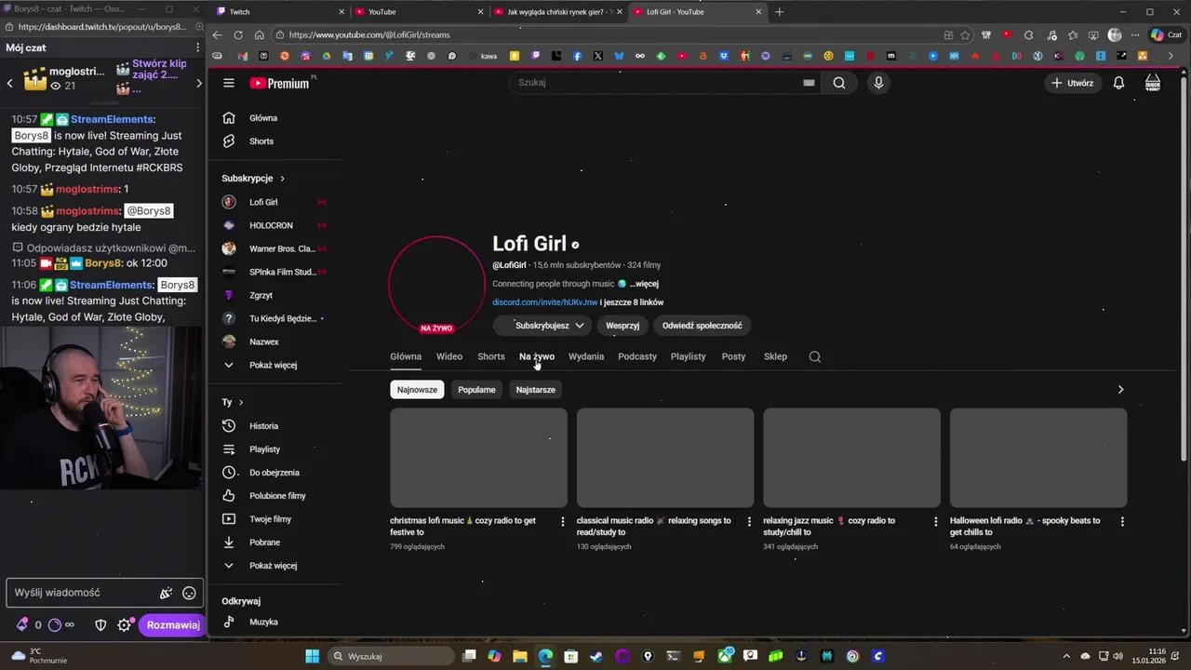Open options menu for christmas lofi music stream
The width and height of the screenshot is (1191, 670).
[562, 522]
